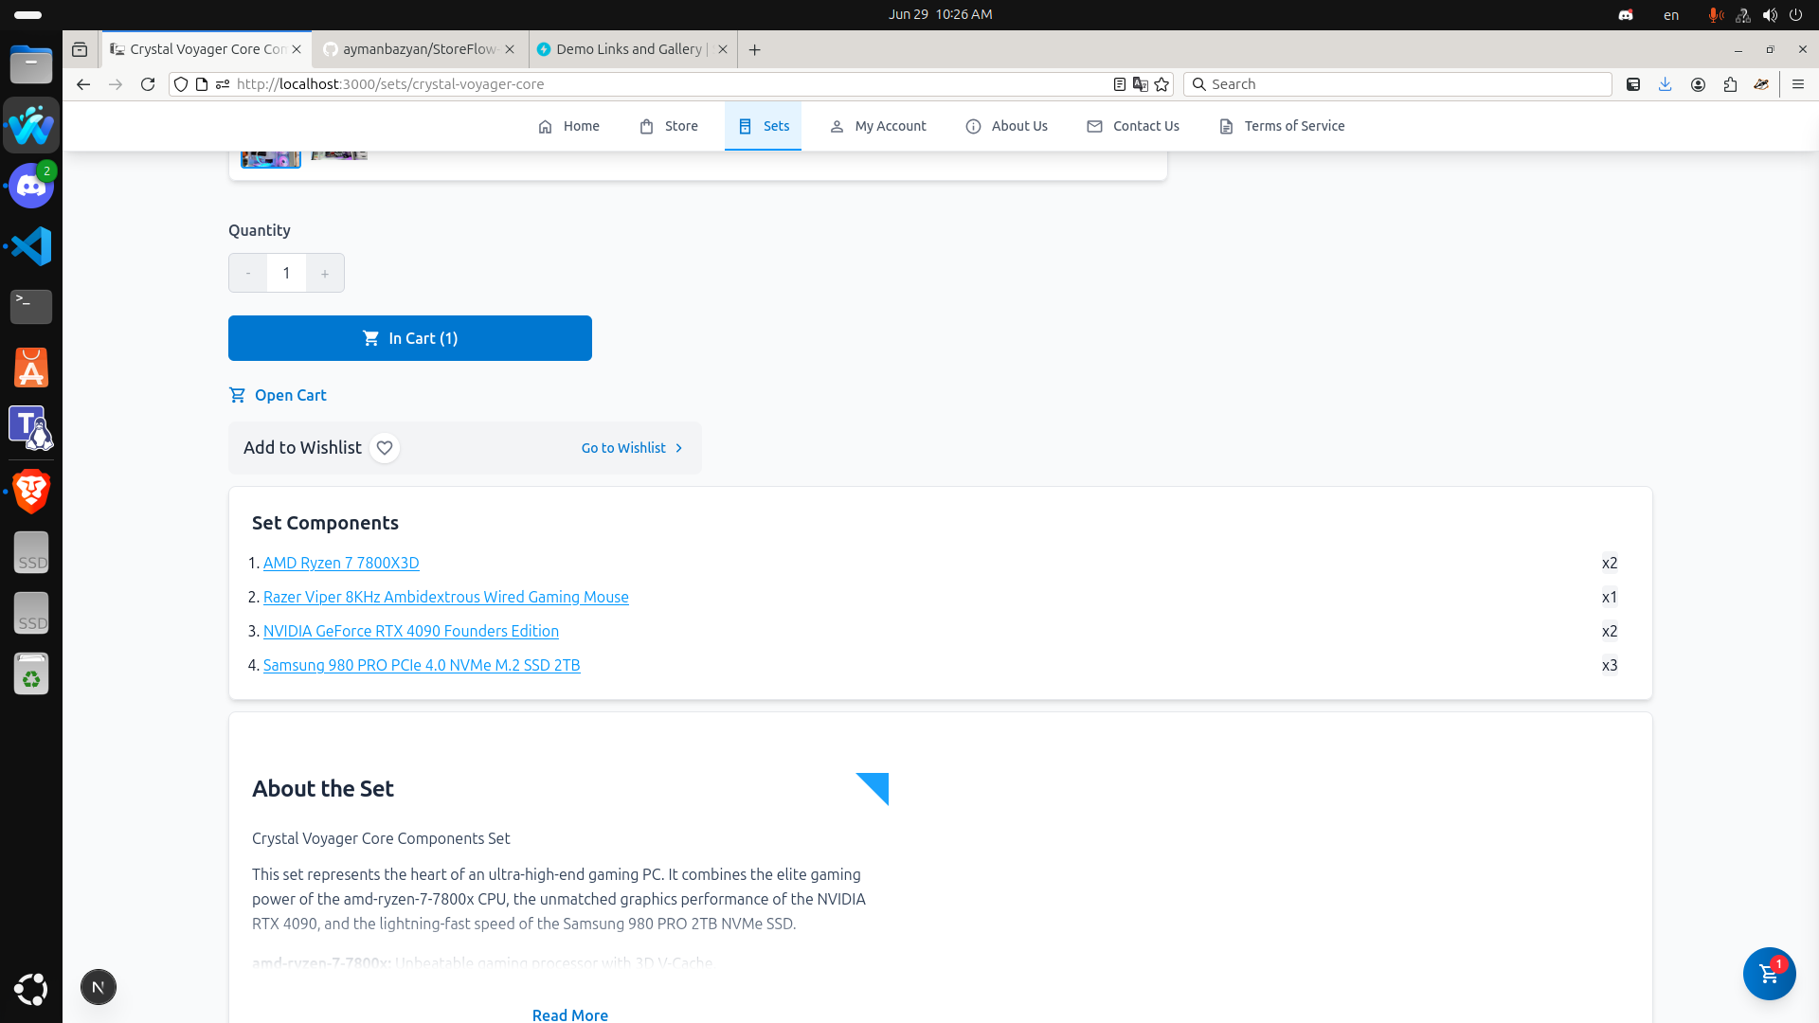This screenshot has width=1819, height=1023.
Task: Select the second product thumbnail image
Action: pos(339,155)
